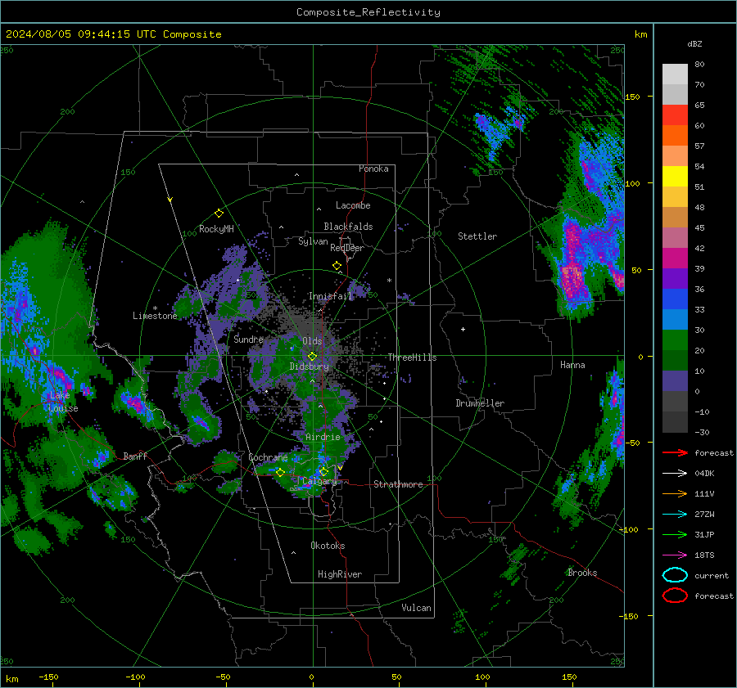737x688 pixels.
Task: Click the yellow diamond marker near RockyMH
Action: click(x=219, y=214)
